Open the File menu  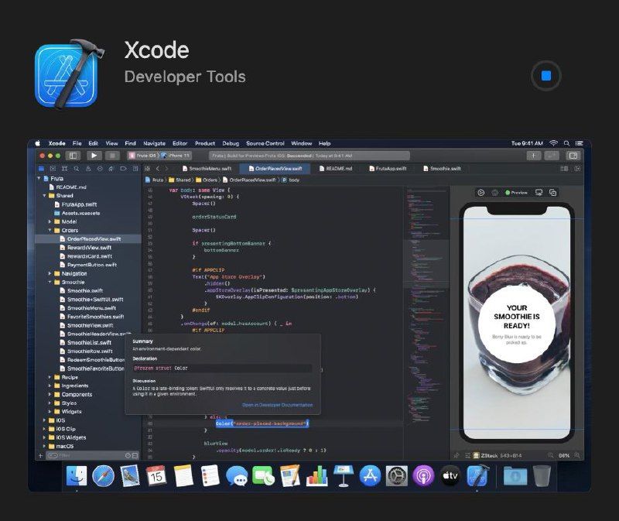tap(77, 143)
